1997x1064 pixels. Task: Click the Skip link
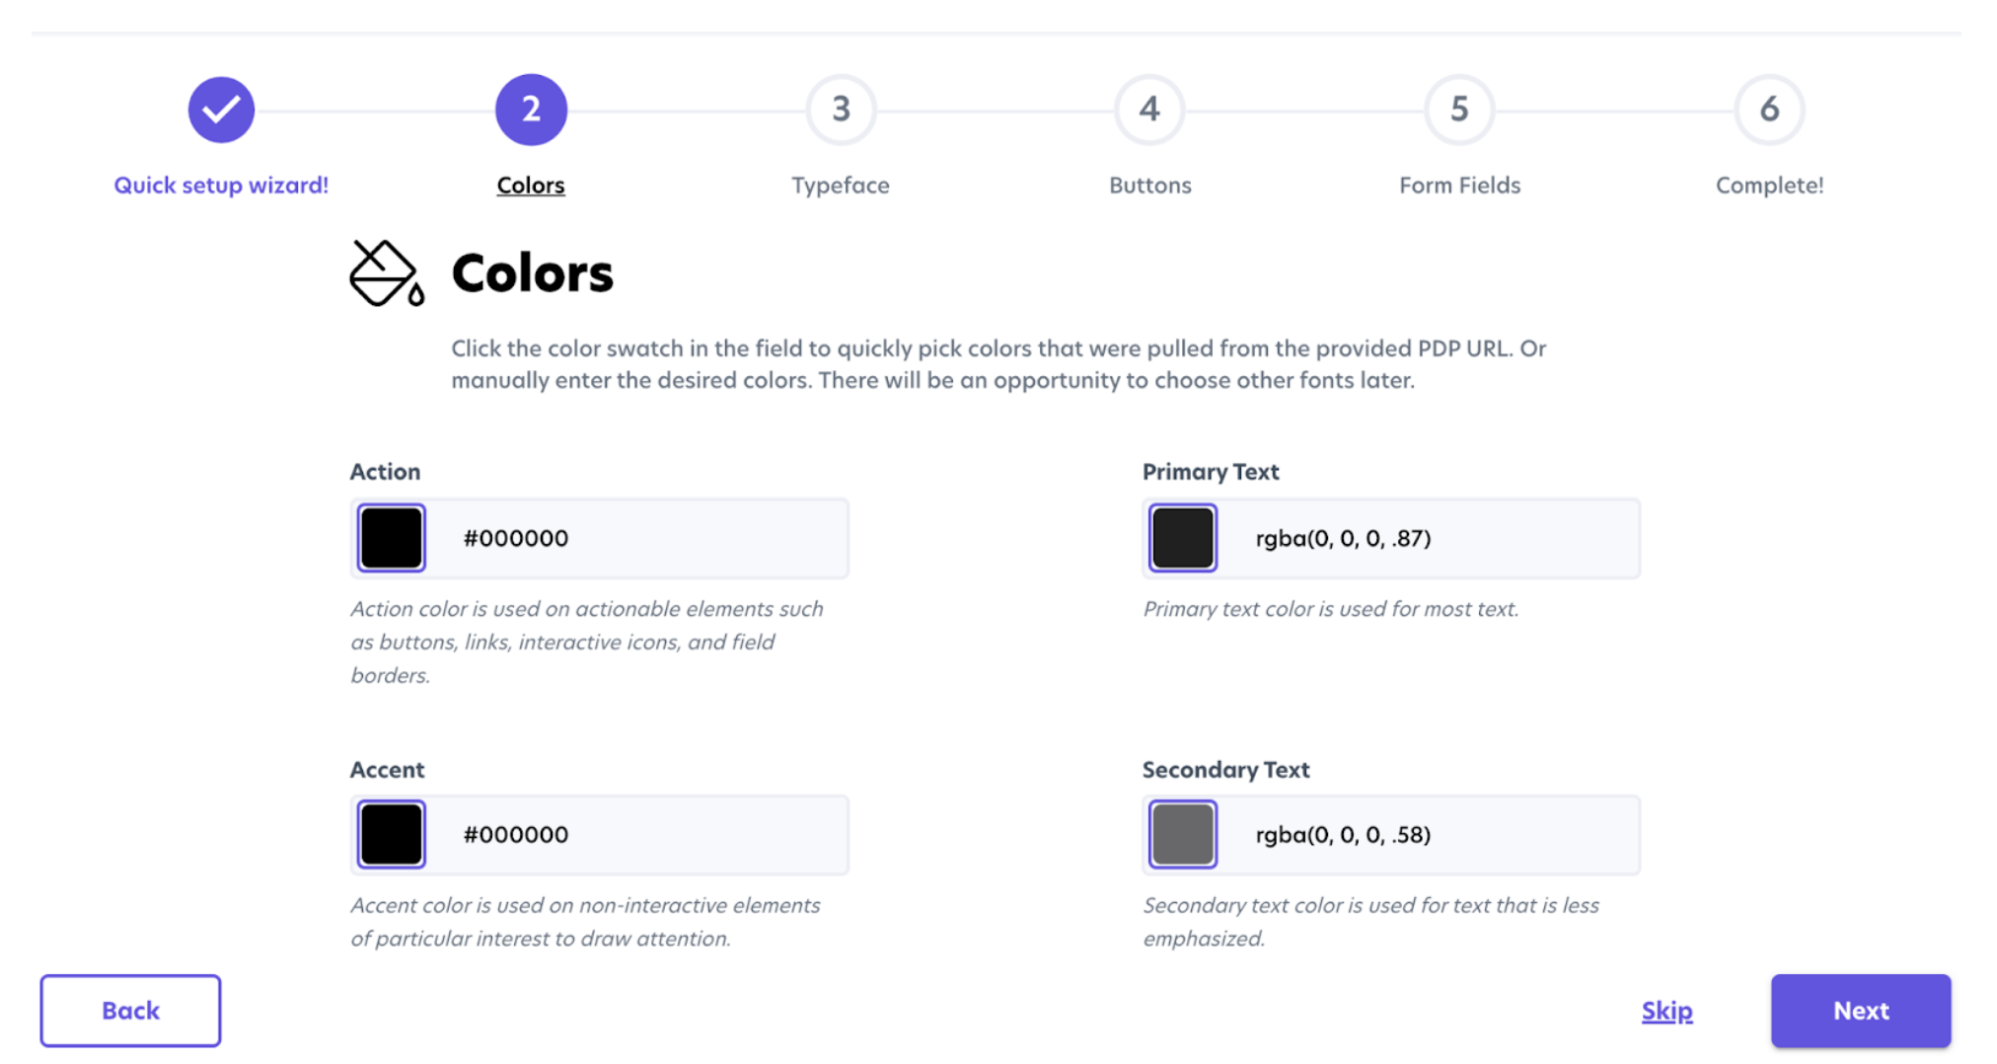pos(1666,1011)
